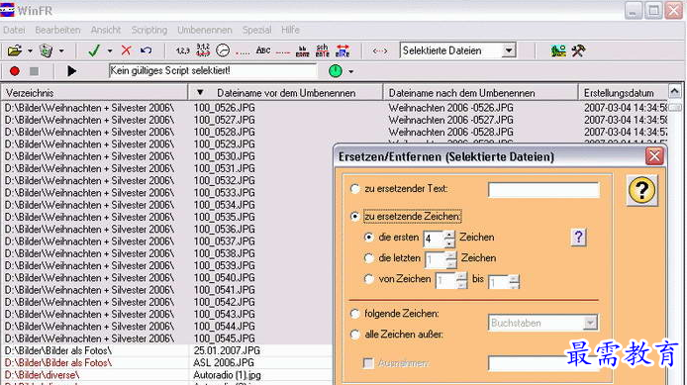Open the Umbenennen menu
687x385 pixels.
205,30
